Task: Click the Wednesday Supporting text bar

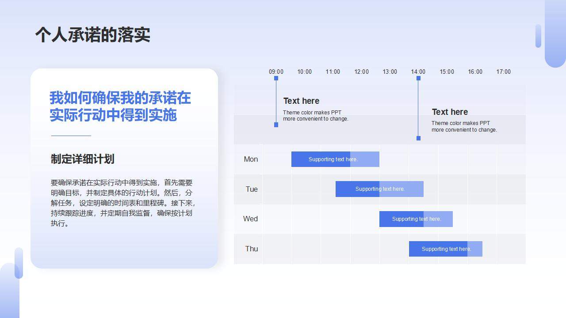Action: [416, 219]
